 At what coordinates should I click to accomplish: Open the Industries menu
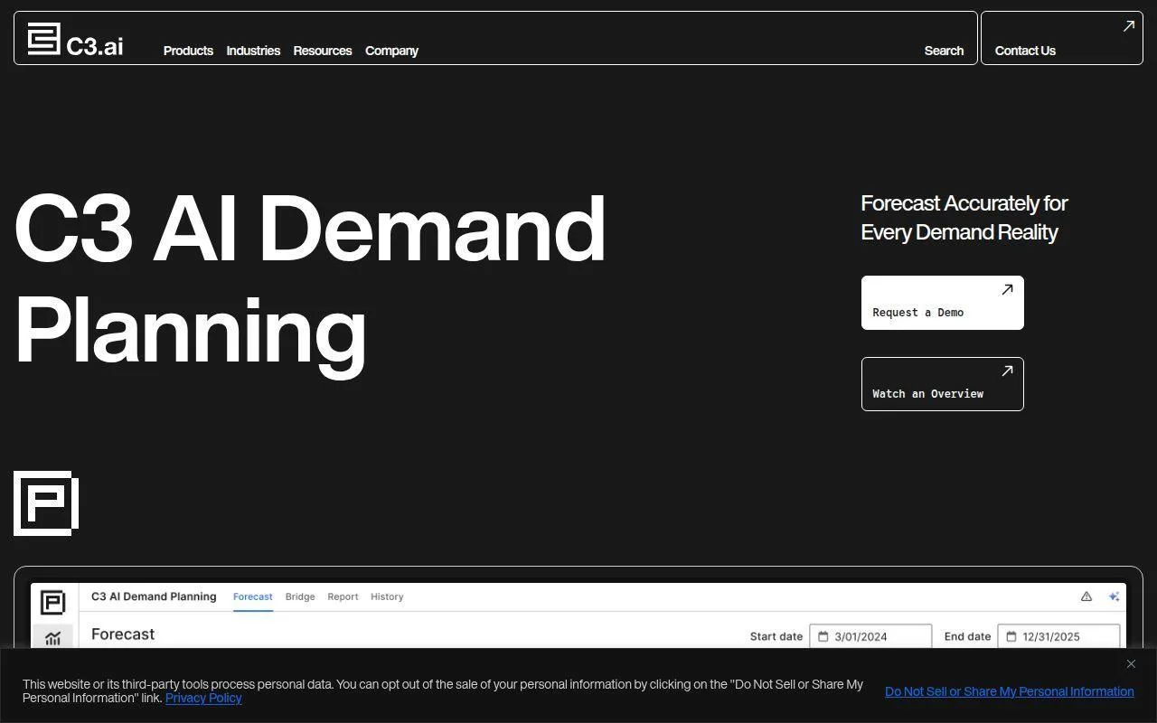(253, 51)
